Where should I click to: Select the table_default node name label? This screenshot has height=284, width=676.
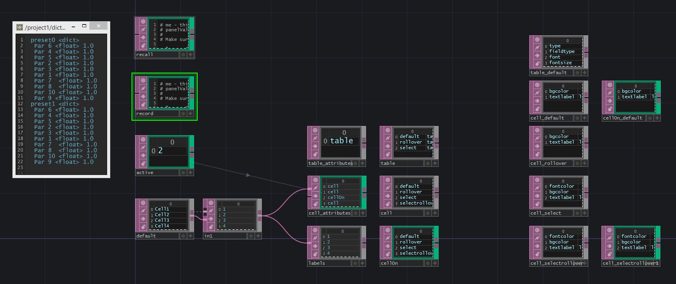(548, 73)
